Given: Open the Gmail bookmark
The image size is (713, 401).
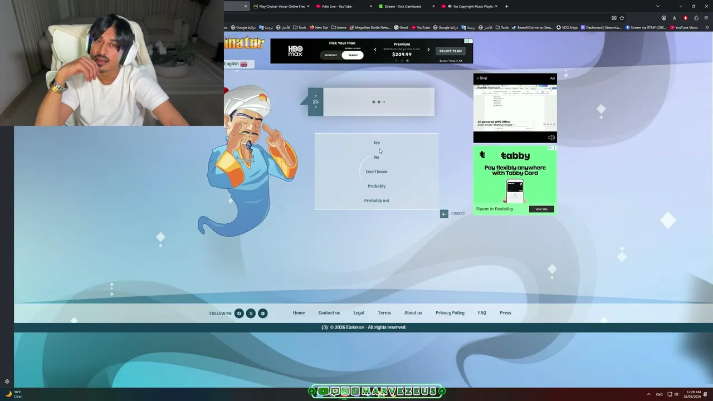Looking at the screenshot, I should click(401, 27).
